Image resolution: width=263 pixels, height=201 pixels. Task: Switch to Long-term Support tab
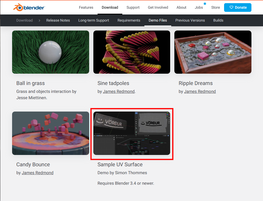[x=94, y=20]
